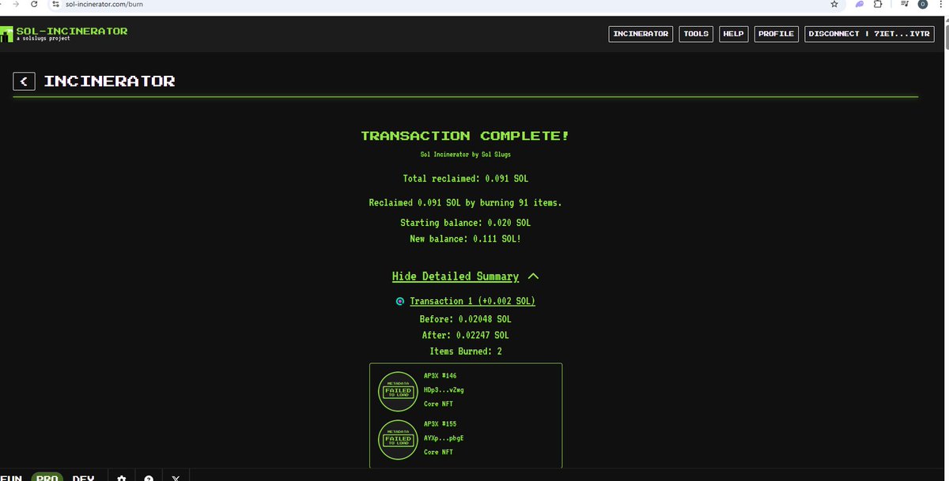Screen dimensions: 949x481
Task: Click the failed metadata badge for APSX #146
Action: coord(398,391)
